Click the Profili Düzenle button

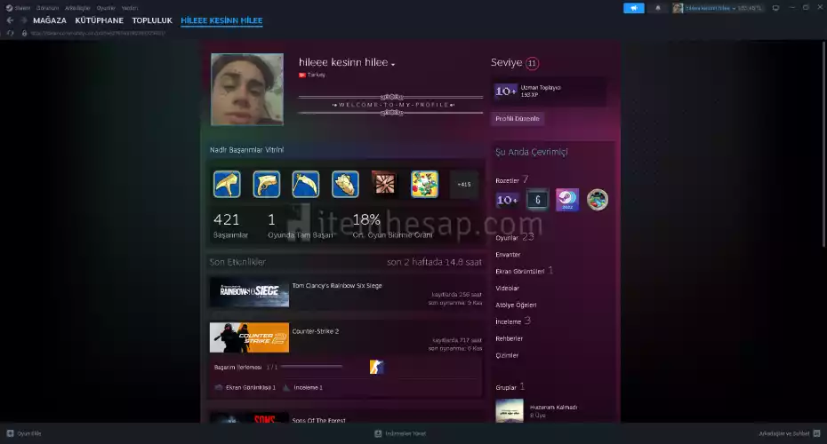coord(517,118)
